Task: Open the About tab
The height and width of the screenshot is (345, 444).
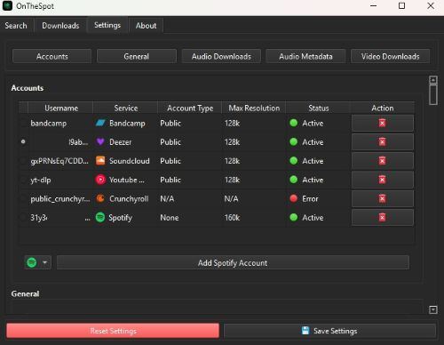Action: tap(146, 26)
